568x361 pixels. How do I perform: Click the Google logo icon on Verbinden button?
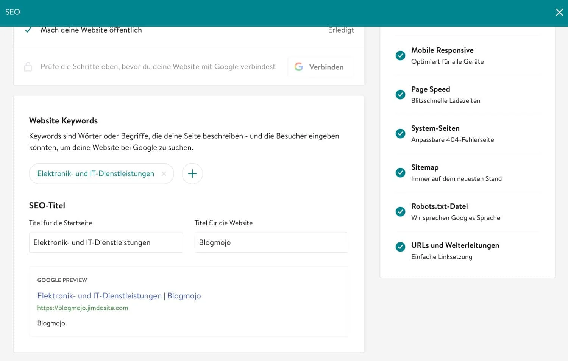[299, 67]
